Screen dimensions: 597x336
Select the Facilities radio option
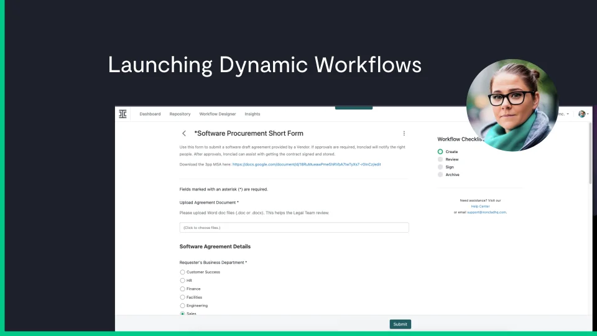pos(182,297)
